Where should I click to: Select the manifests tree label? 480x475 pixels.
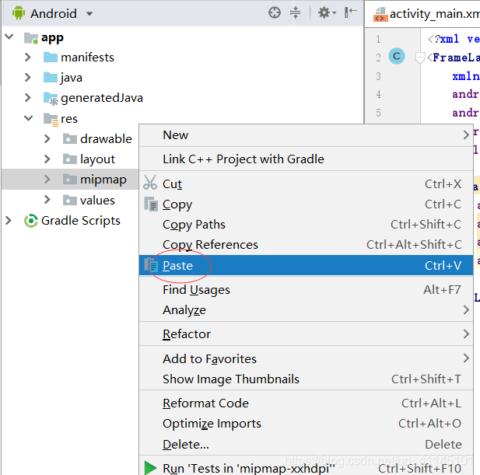(x=88, y=58)
